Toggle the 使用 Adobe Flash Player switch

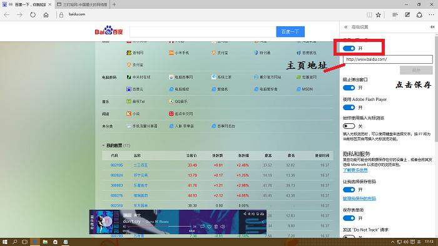click(x=349, y=107)
